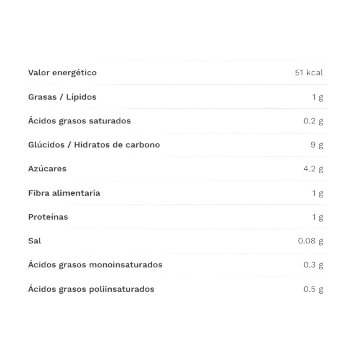Image resolution: width=359 pixels, height=359 pixels.
Task: Click "Ácidos grasos monoinsaturados" label
Action: coord(95,265)
